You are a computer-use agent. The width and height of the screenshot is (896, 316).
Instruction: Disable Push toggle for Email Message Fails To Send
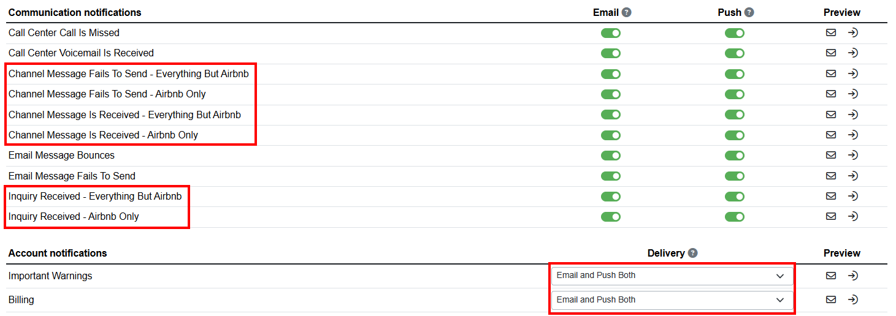click(x=735, y=176)
